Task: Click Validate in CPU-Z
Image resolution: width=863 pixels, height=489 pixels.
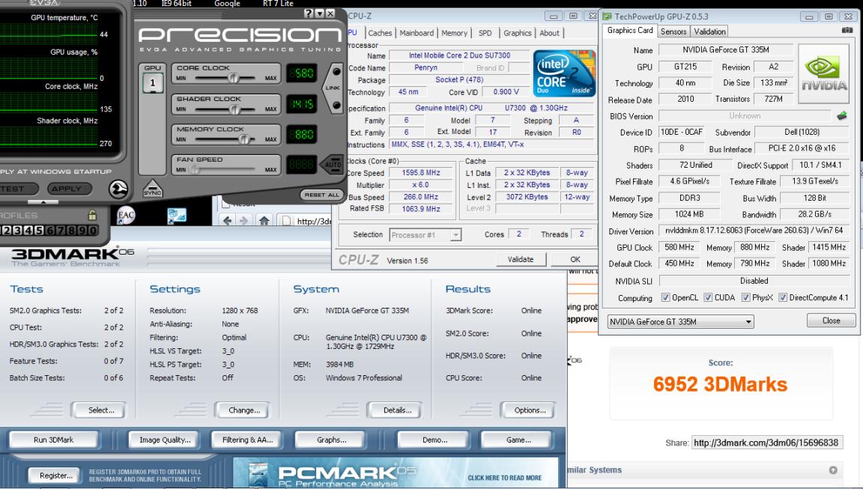Action: click(521, 259)
